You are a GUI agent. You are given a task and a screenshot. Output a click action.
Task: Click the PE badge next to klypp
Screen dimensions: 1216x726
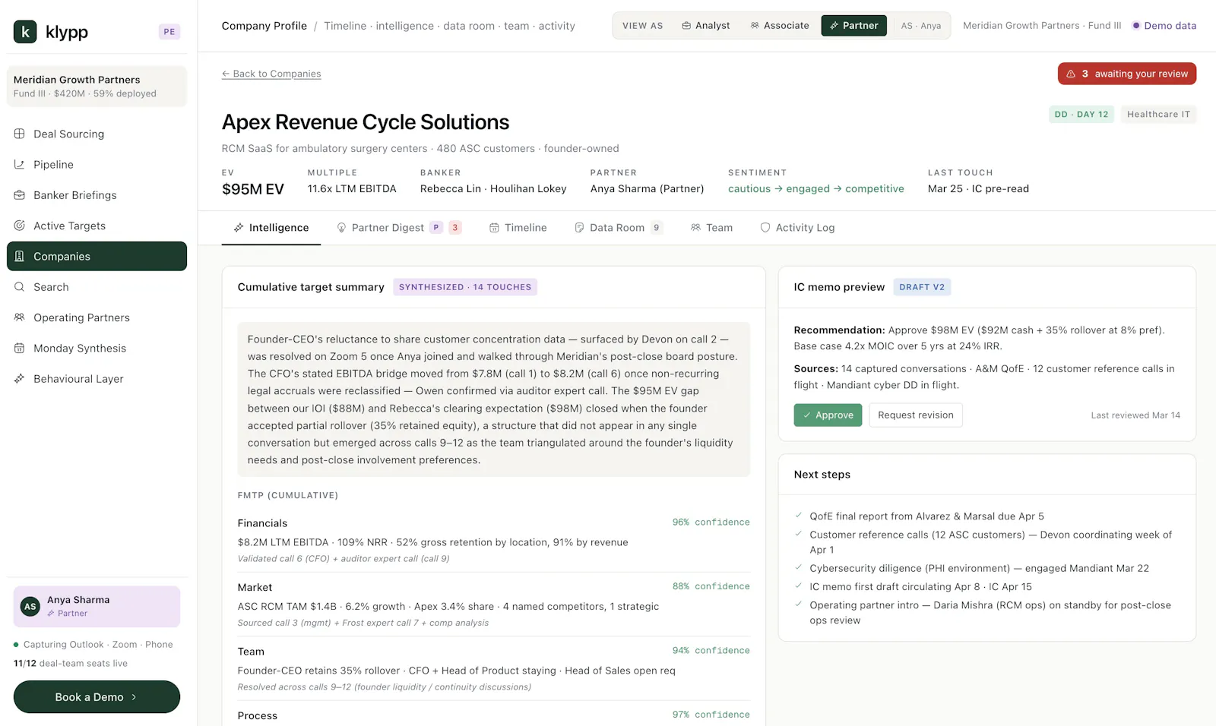[169, 32]
